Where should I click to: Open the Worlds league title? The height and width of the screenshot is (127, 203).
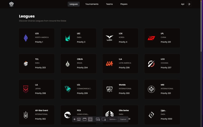122,85
